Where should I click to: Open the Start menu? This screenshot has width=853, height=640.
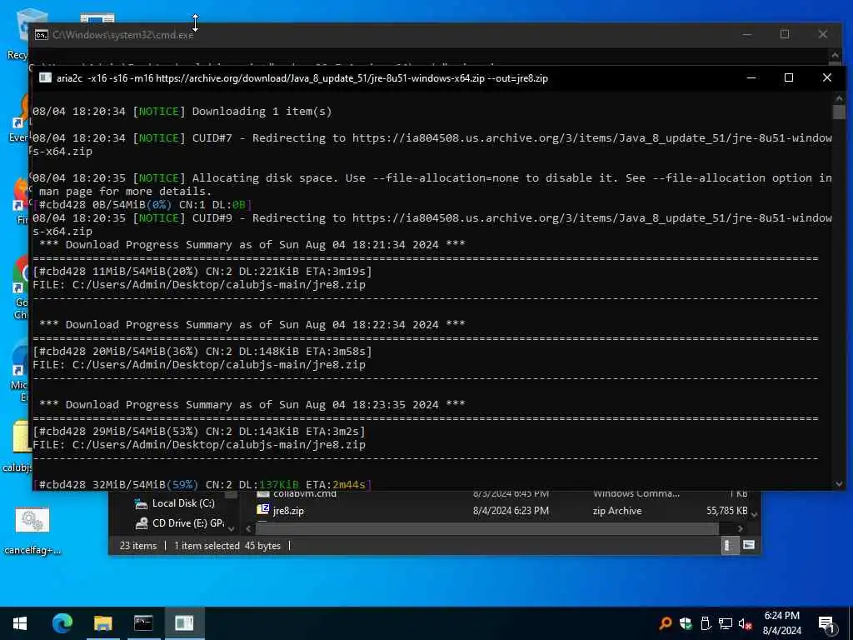point(20,623)
